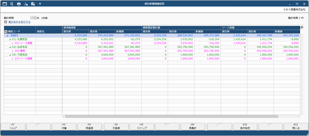Expand 215 リース資産 under 札幌支店

click(x=13, y=43)
